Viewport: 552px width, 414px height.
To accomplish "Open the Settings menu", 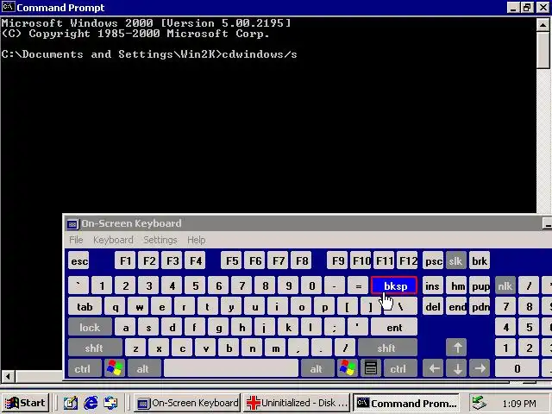I will 160,240.
